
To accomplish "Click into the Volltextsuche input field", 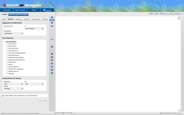I will pos(13,29).
